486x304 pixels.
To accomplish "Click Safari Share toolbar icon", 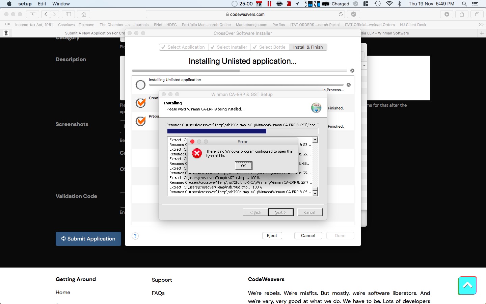I will pyautogui.click(x=462, y=14).
